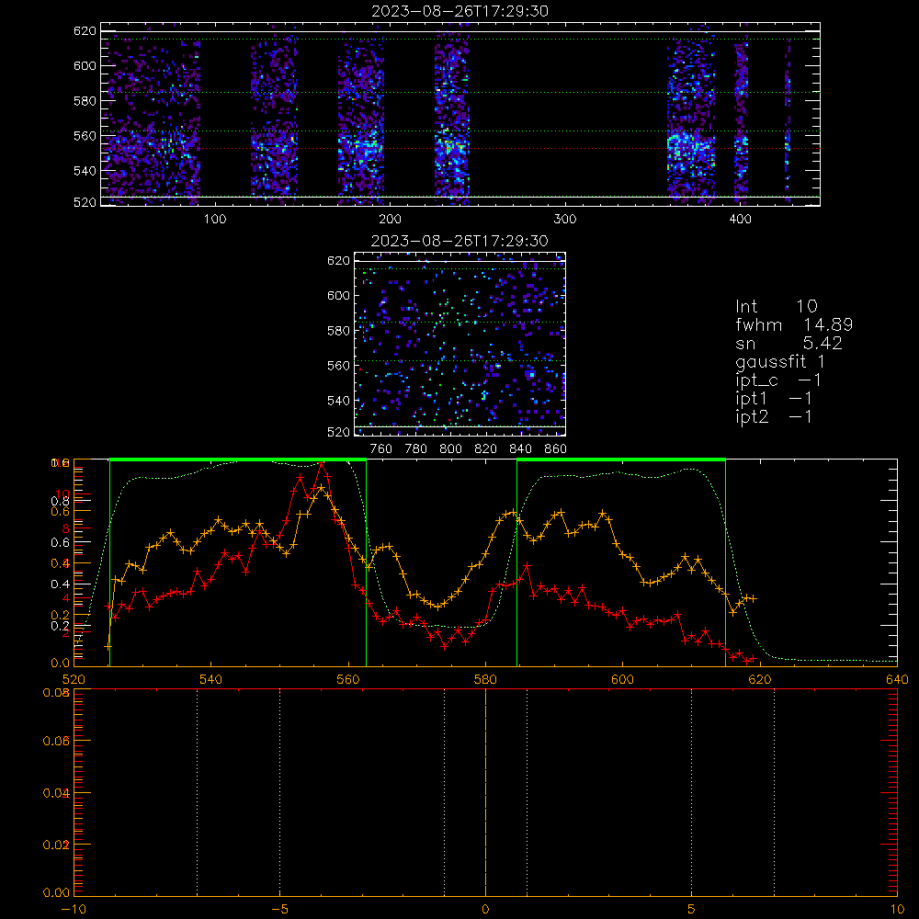Image resolution: width=919 pixels, height=919 pixels.
Task: Click x-axis label 640 of profile plot
Action: coord(897,679)
